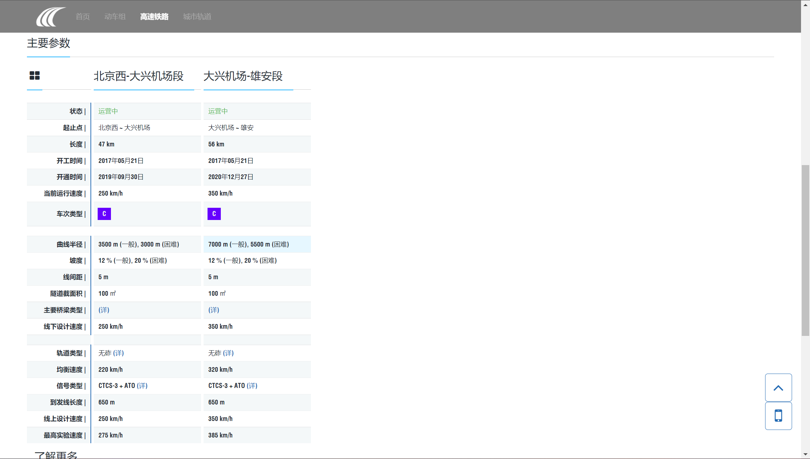Go to the 城市轨道 section
The height and width of the screenshot is (459, 810).
pyautogui.click(x=197, y=17)
